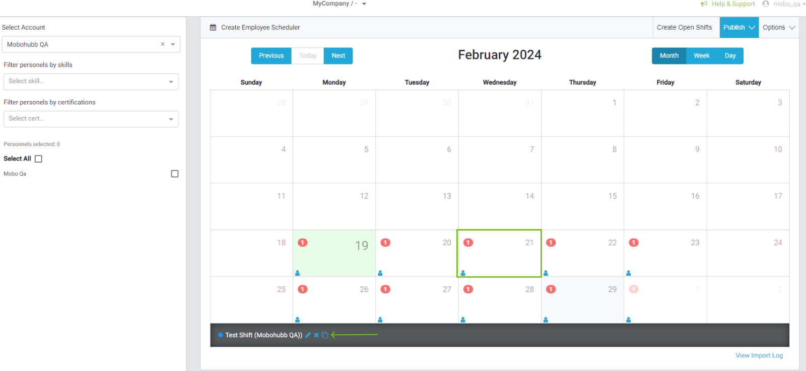Click the person icon on February 26
The width and height of the screenshot is (806, 371).
(297, 320)
